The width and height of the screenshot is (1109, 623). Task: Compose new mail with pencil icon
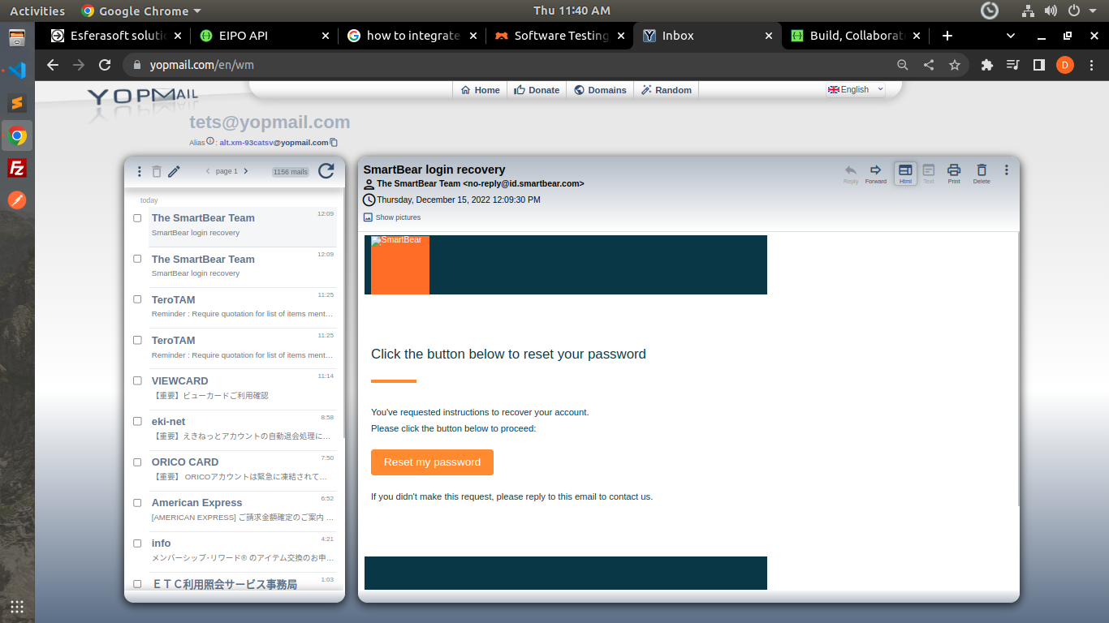click(175, 171)
